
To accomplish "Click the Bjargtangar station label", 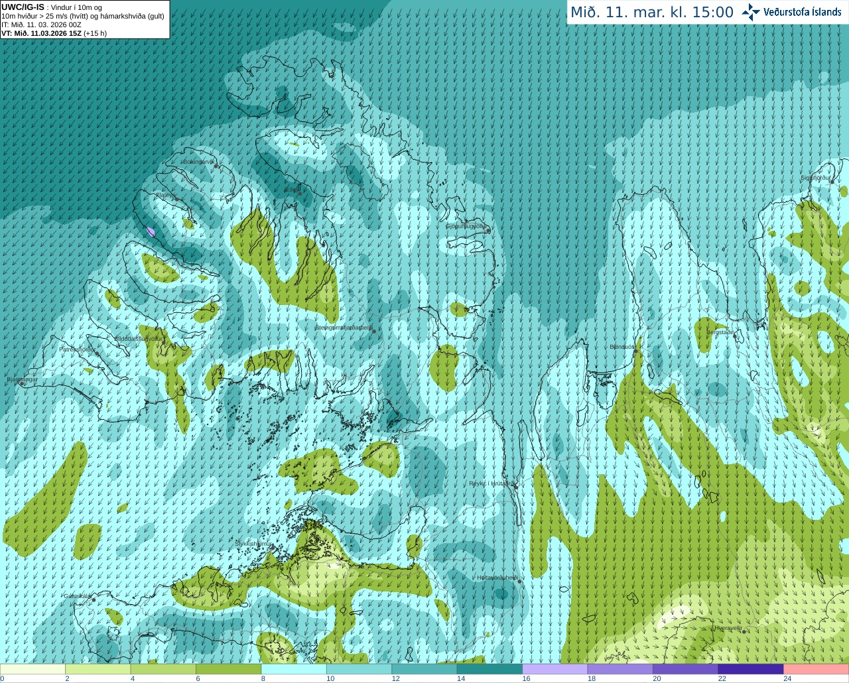I will tap(22, 379).
